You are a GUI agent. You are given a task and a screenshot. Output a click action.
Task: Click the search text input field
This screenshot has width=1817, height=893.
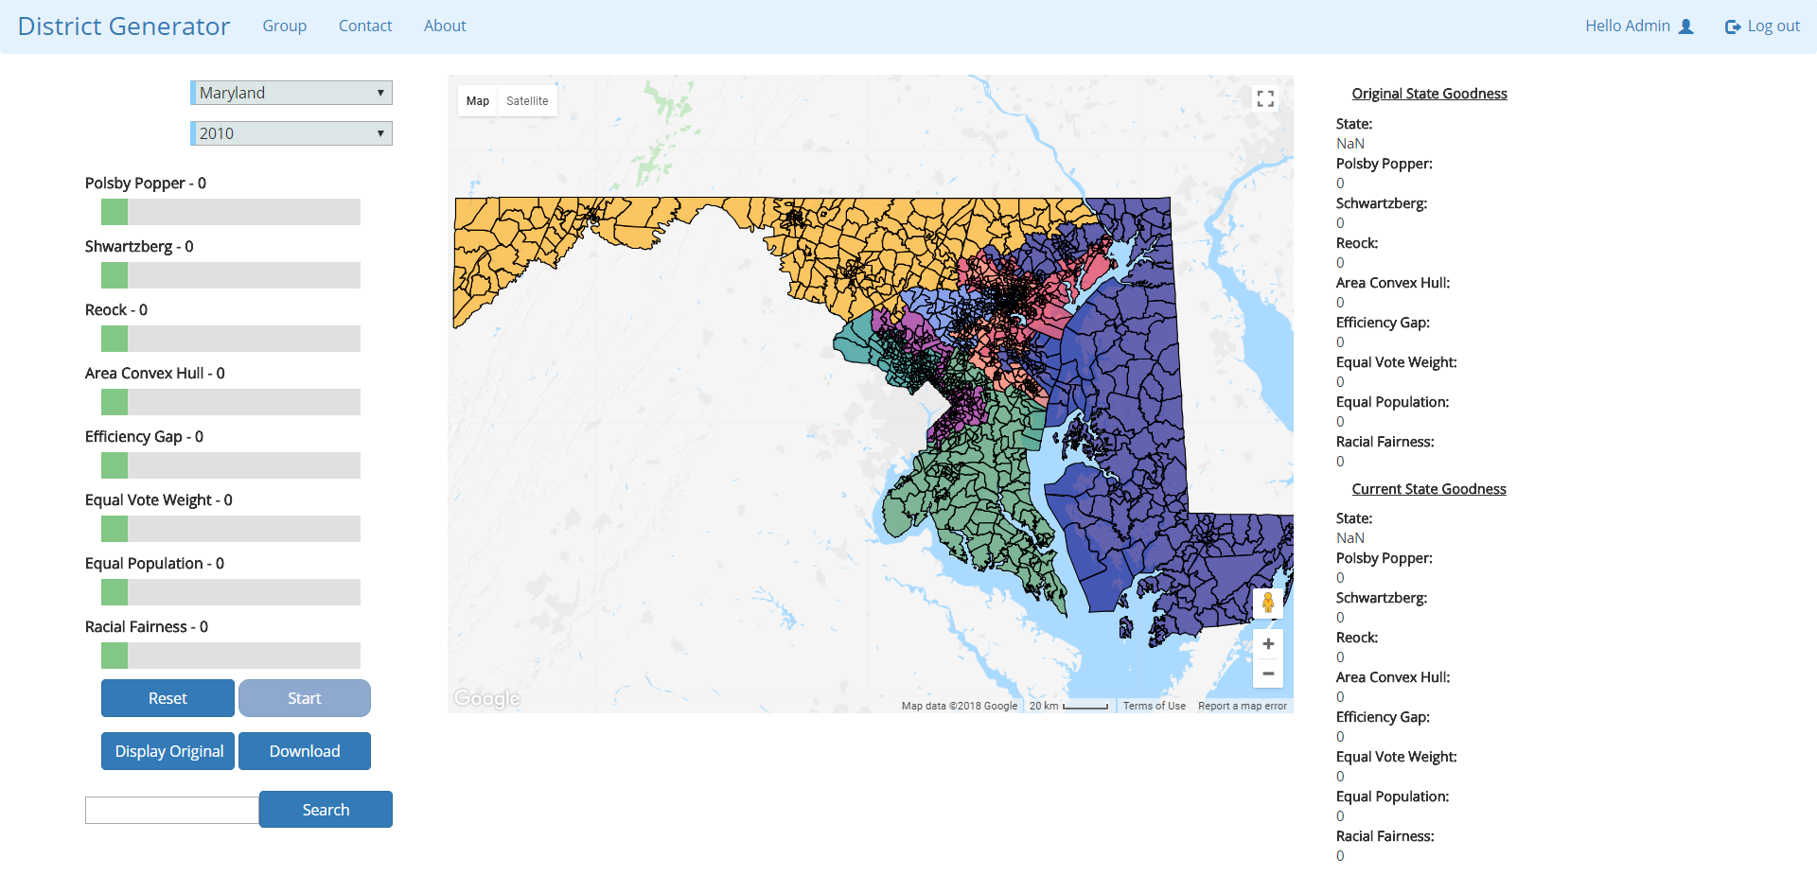(172, 810)
